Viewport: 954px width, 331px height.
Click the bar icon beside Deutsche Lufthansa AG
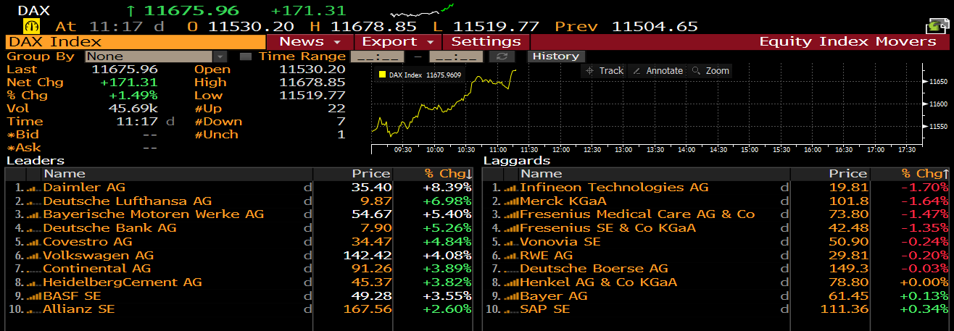point(34,201)
